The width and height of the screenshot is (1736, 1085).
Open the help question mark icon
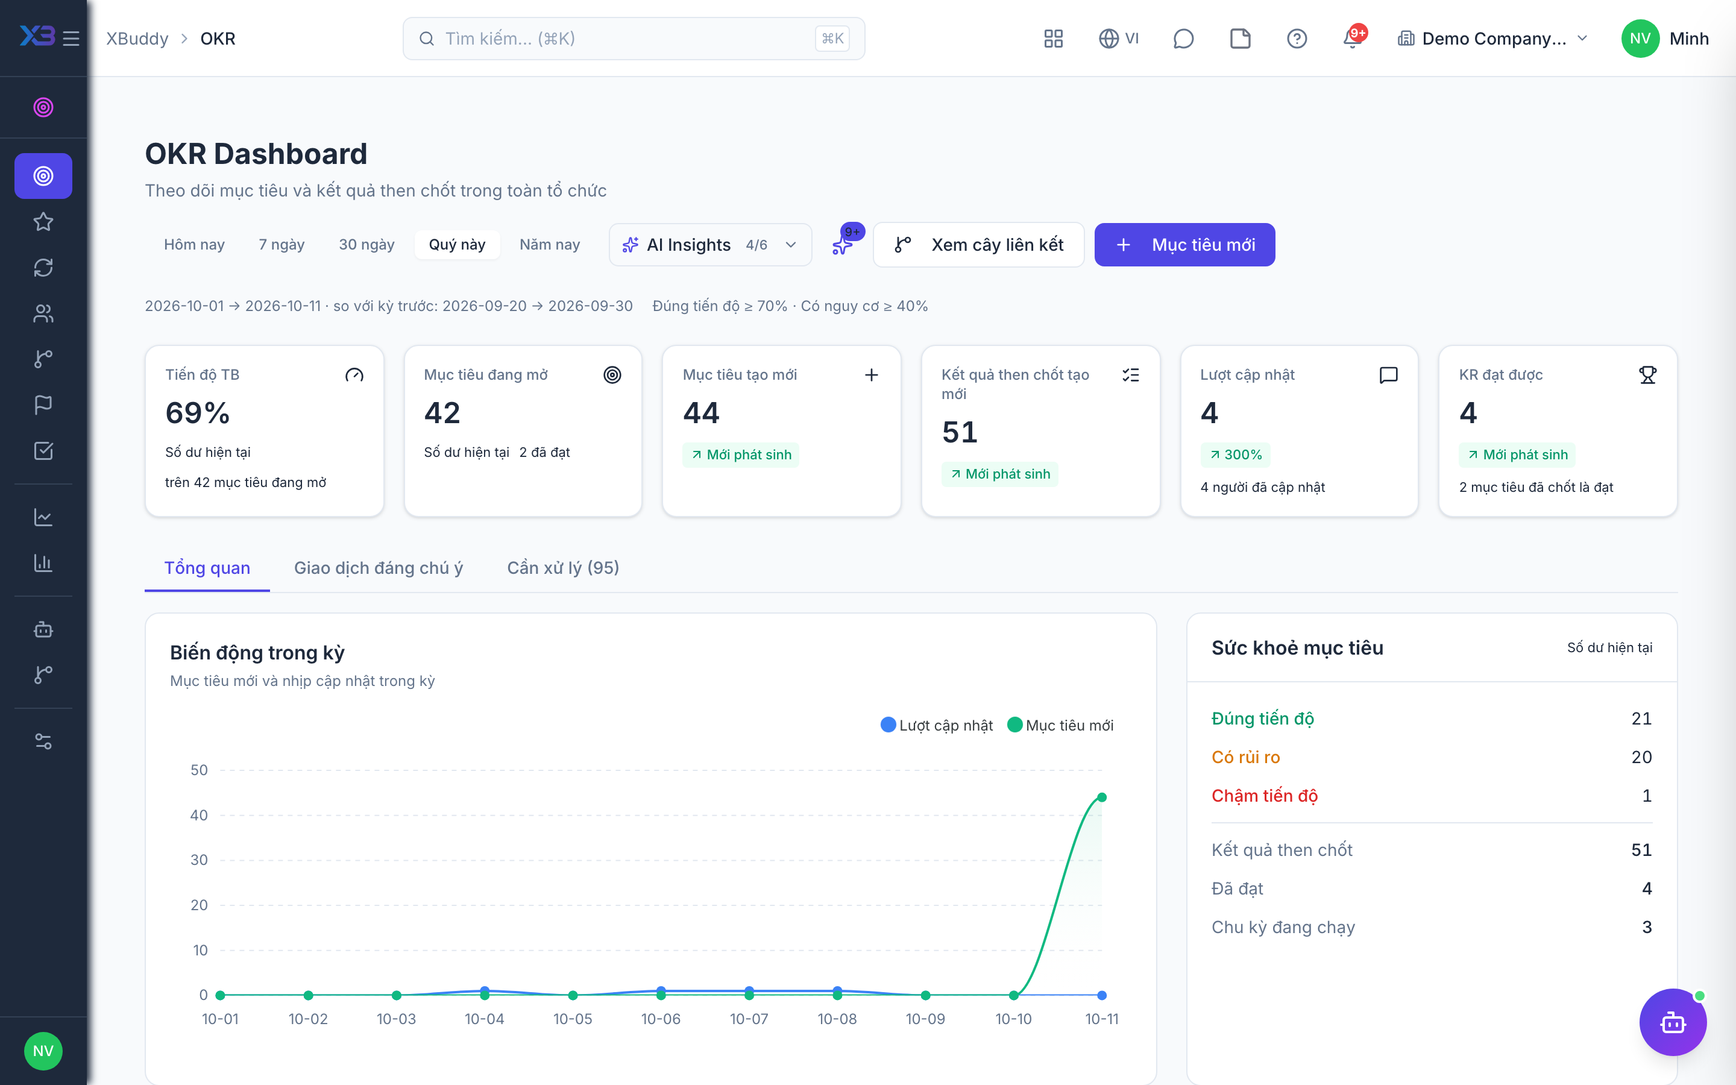[x=1297, y=39]
